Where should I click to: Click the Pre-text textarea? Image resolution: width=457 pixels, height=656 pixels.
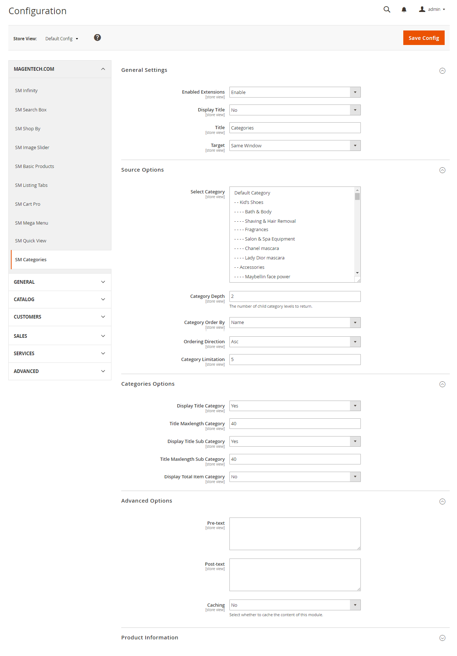click(x=295, y=534)
